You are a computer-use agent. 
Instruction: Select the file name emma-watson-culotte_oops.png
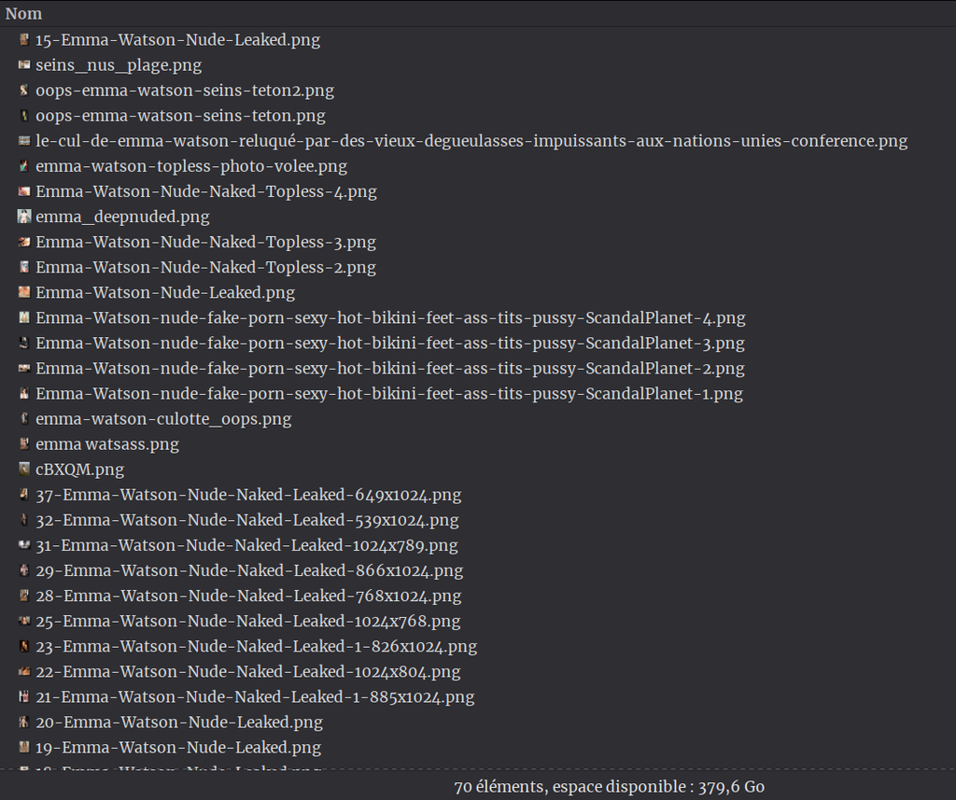pos(163,419)
